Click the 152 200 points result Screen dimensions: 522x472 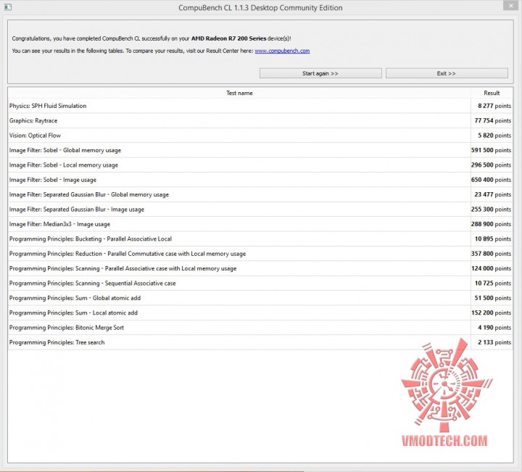click(x=491, y=313)
